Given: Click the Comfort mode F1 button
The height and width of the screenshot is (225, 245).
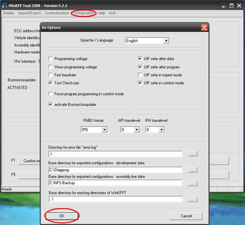Looking at the screenshot, I should (29, 161).
